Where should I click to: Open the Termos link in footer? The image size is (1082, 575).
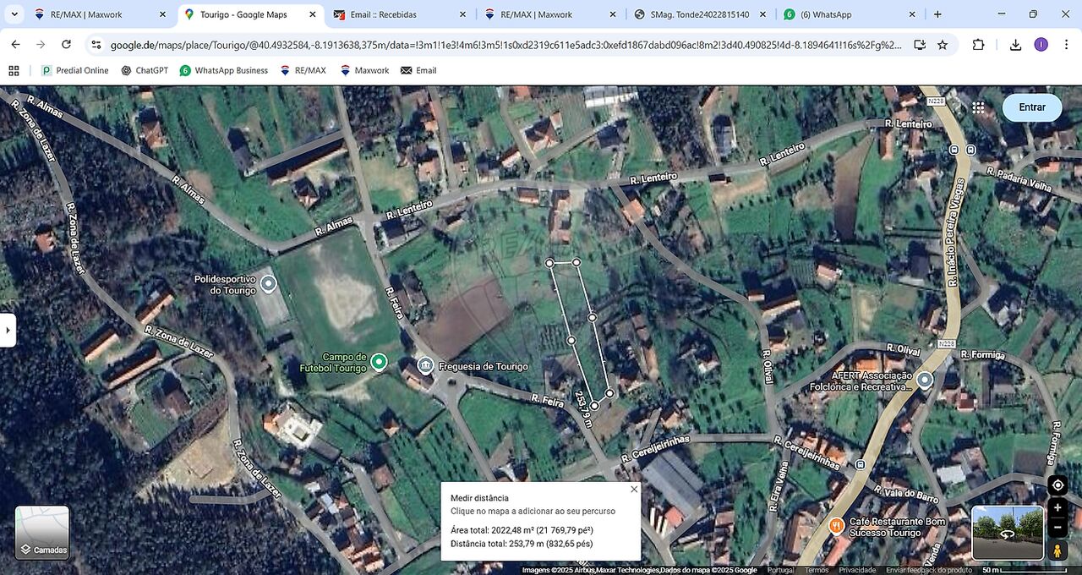click(x=817, y=570)
